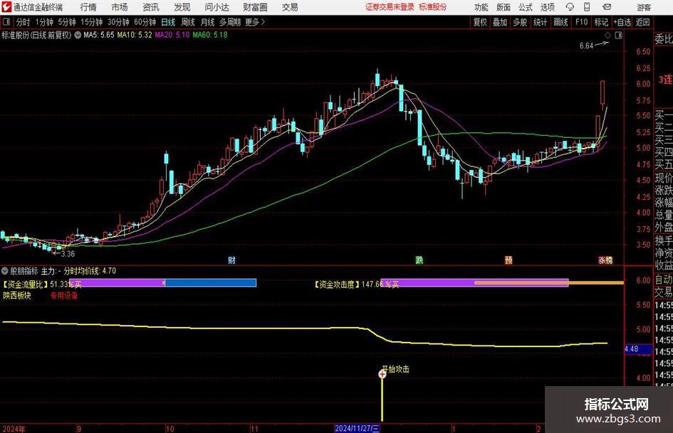Click the 通达信 app logo icon
The width and height of the screenshot is (673, 433).
(x=6, y=7)
